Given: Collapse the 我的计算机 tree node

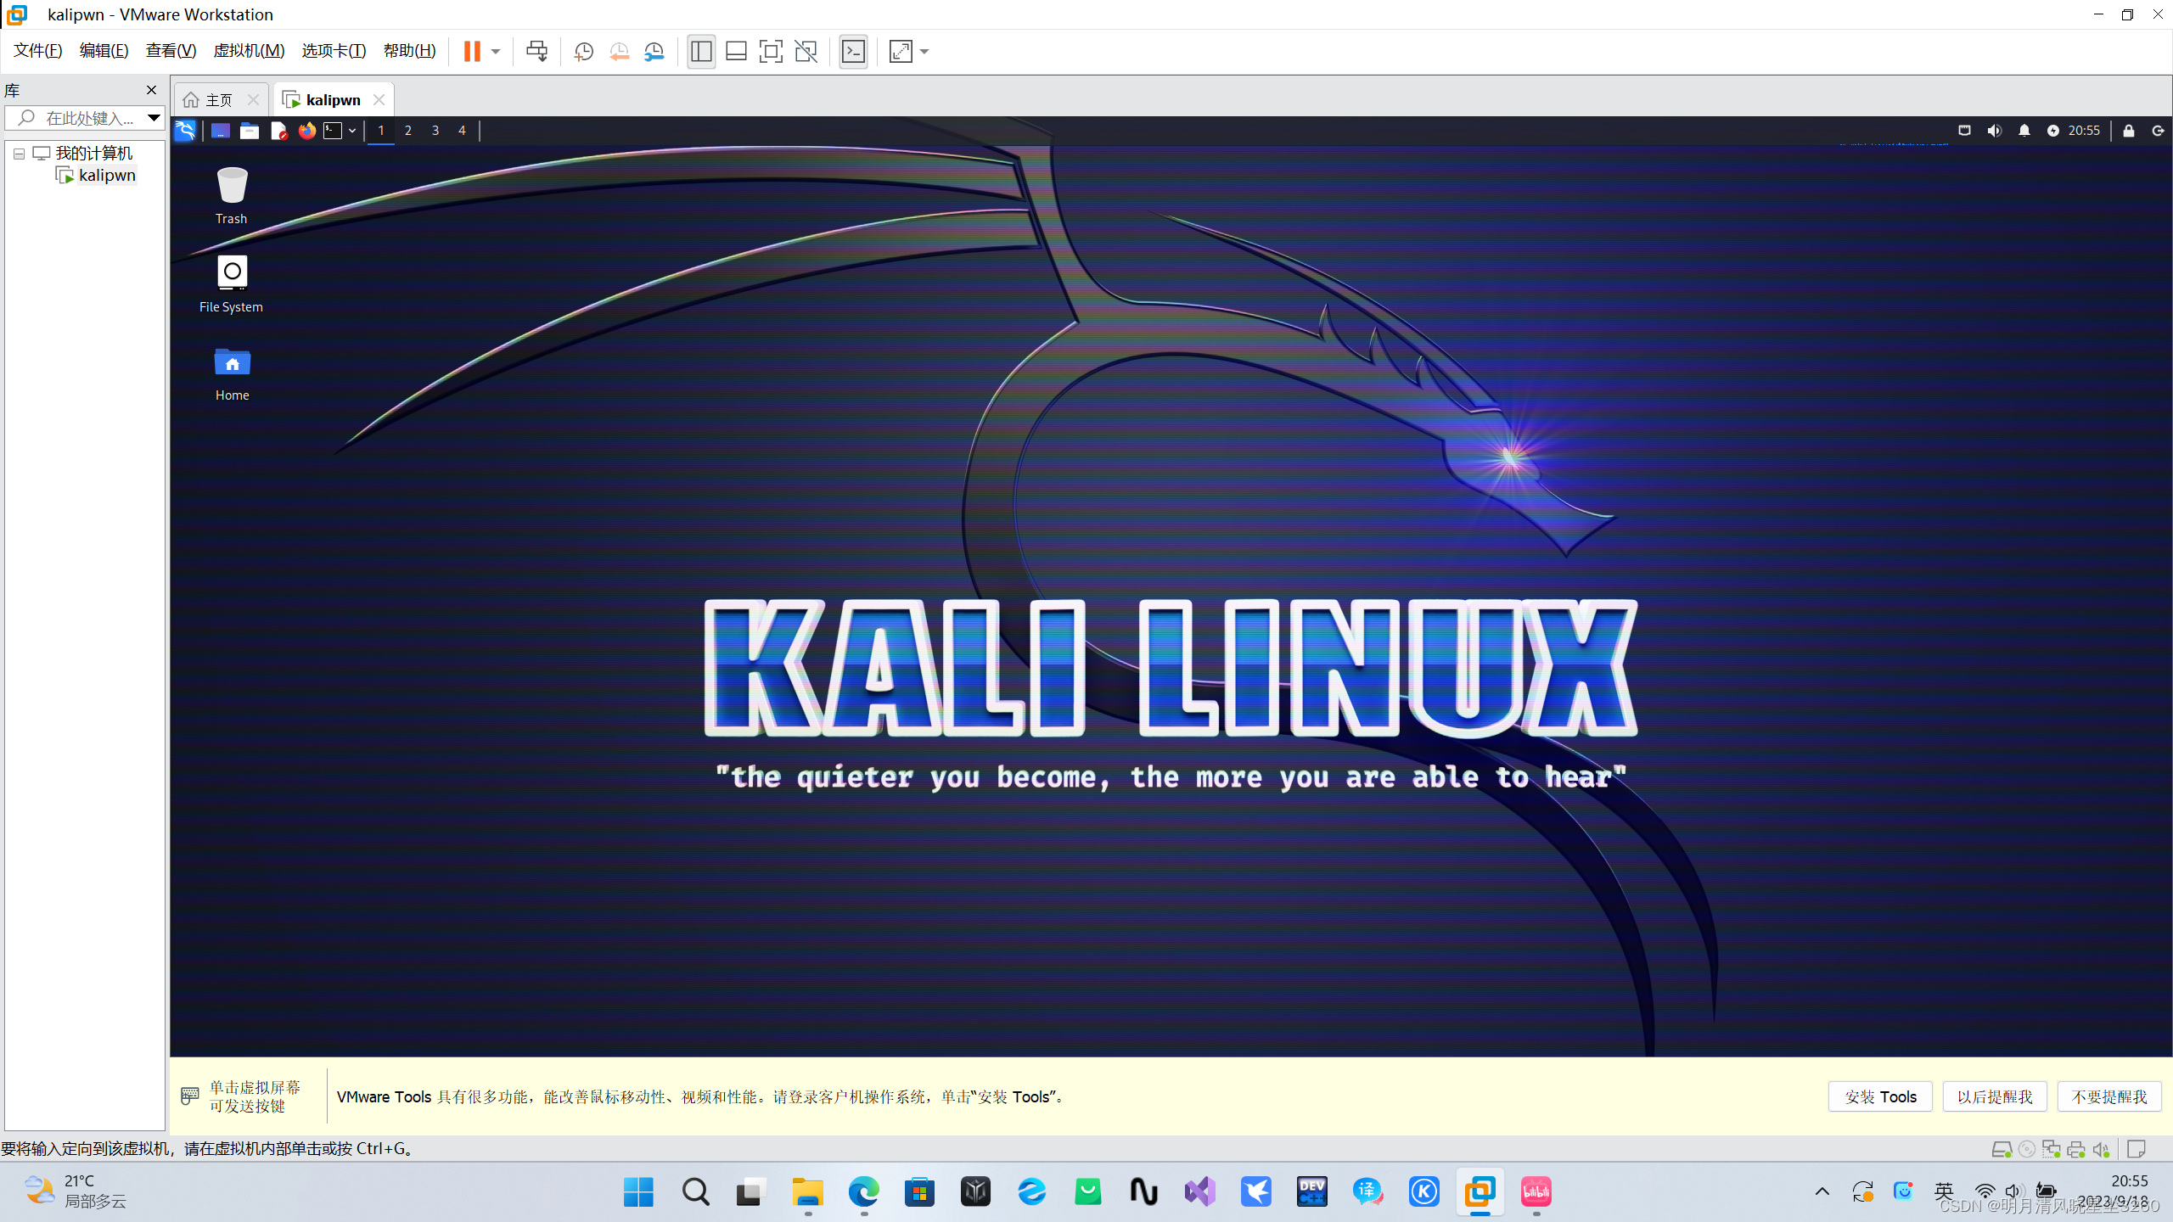Looking at the screenshot, I should coord(19,154).
